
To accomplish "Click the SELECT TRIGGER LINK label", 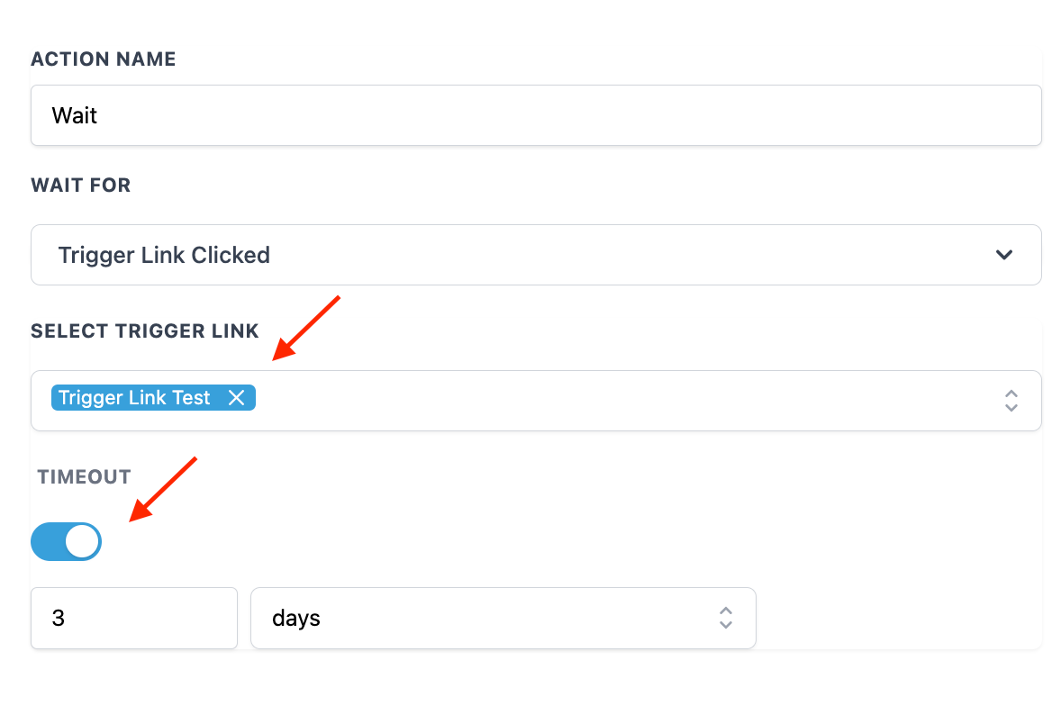I will point(145,331).
